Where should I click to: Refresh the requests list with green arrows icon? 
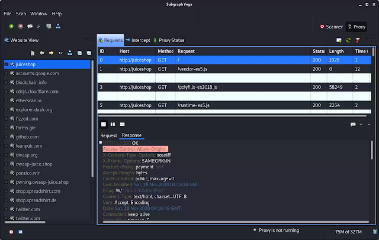click(348, 40)
